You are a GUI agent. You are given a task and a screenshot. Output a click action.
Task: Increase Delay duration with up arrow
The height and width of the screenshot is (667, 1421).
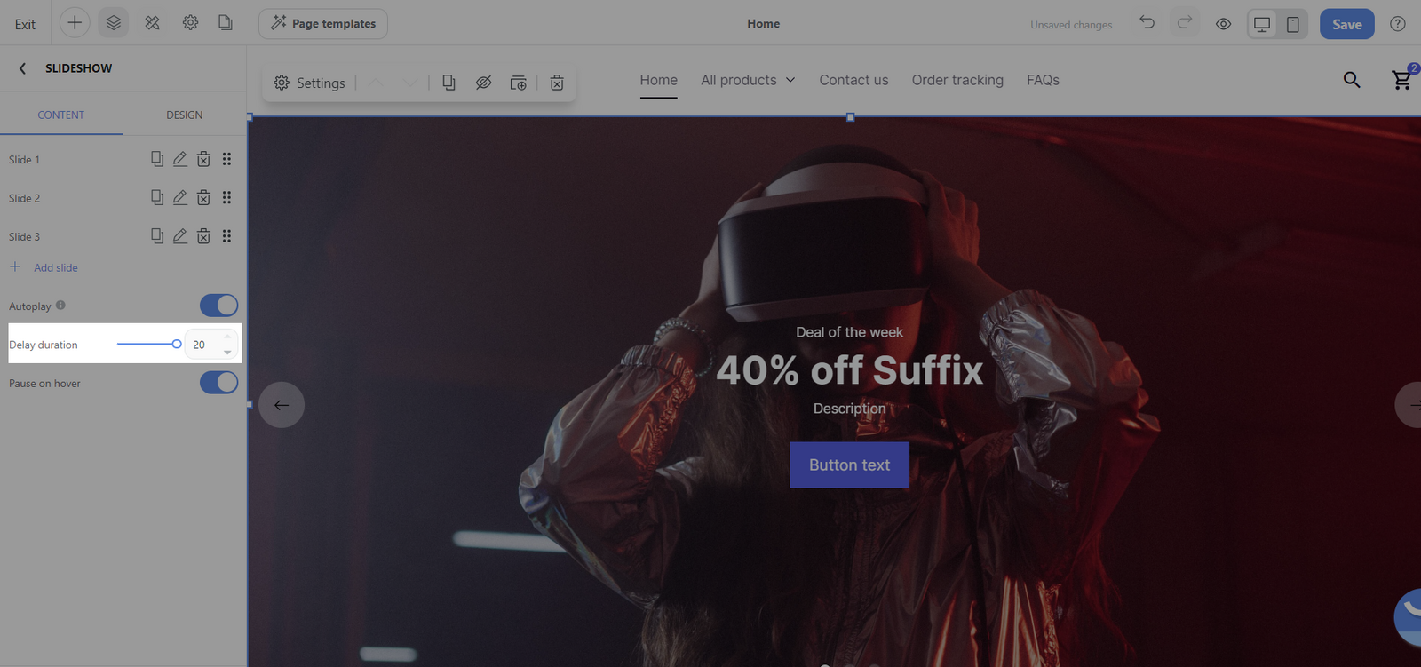click(x=227, y=337)
